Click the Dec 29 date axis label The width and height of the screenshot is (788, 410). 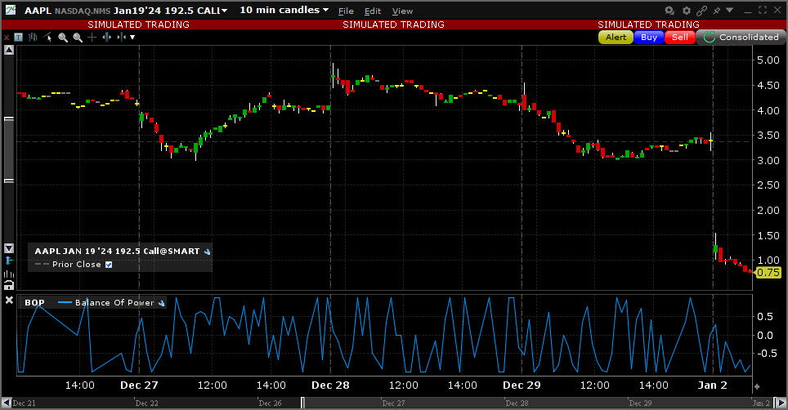[x=522, y=385]
